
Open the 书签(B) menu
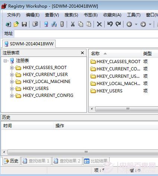tap(91, 15)
